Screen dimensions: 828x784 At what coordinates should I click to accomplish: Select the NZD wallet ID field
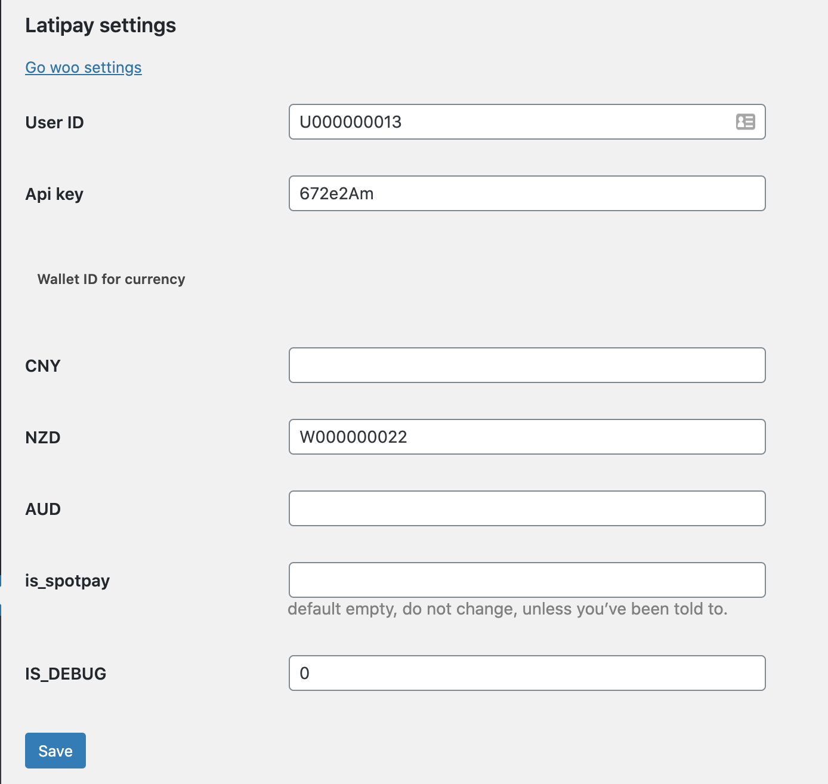click(527, 437)
